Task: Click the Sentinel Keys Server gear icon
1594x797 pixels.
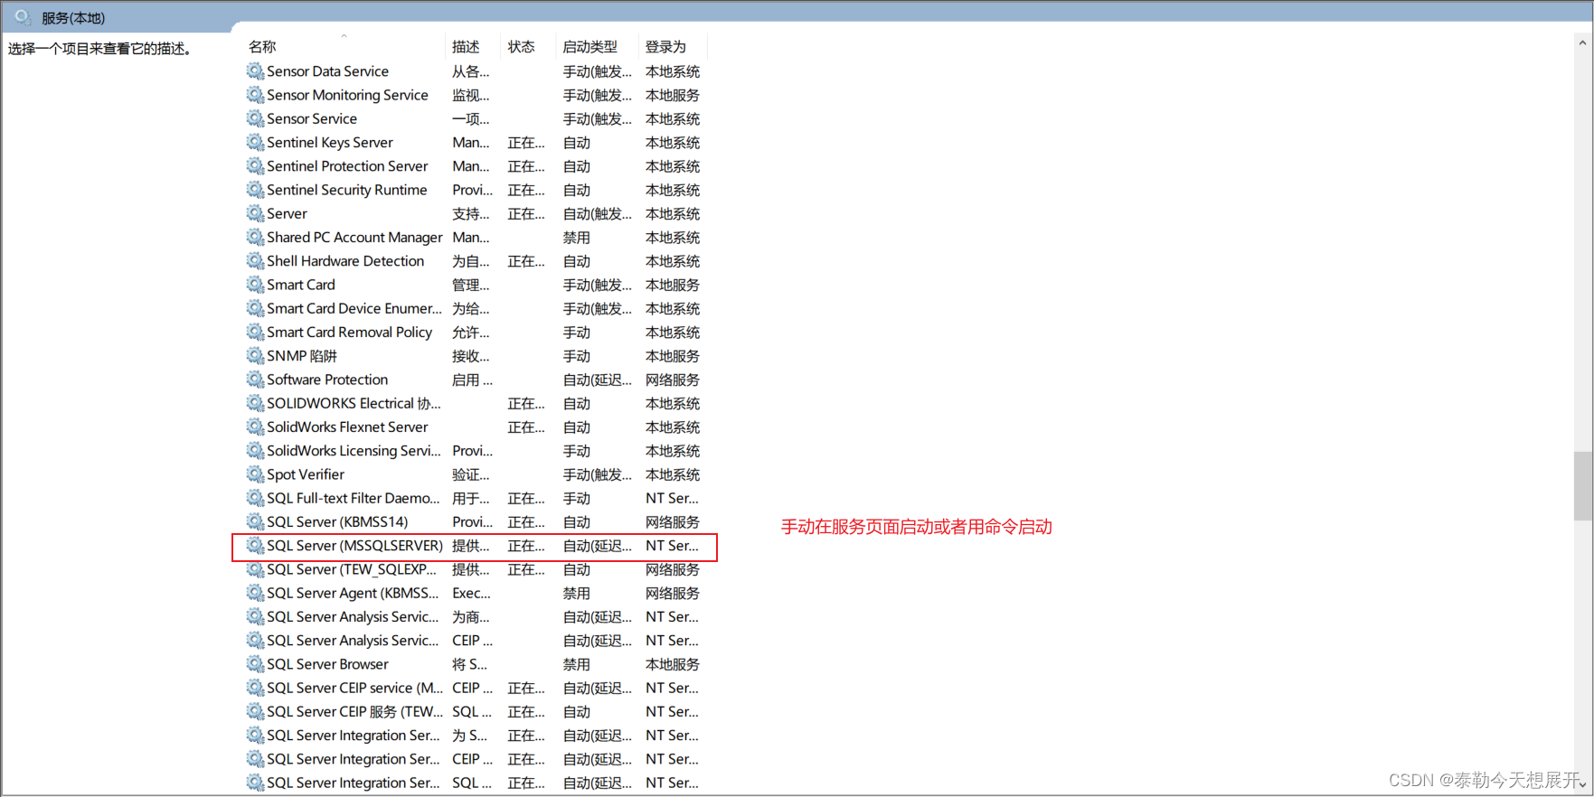Action: 255,142
